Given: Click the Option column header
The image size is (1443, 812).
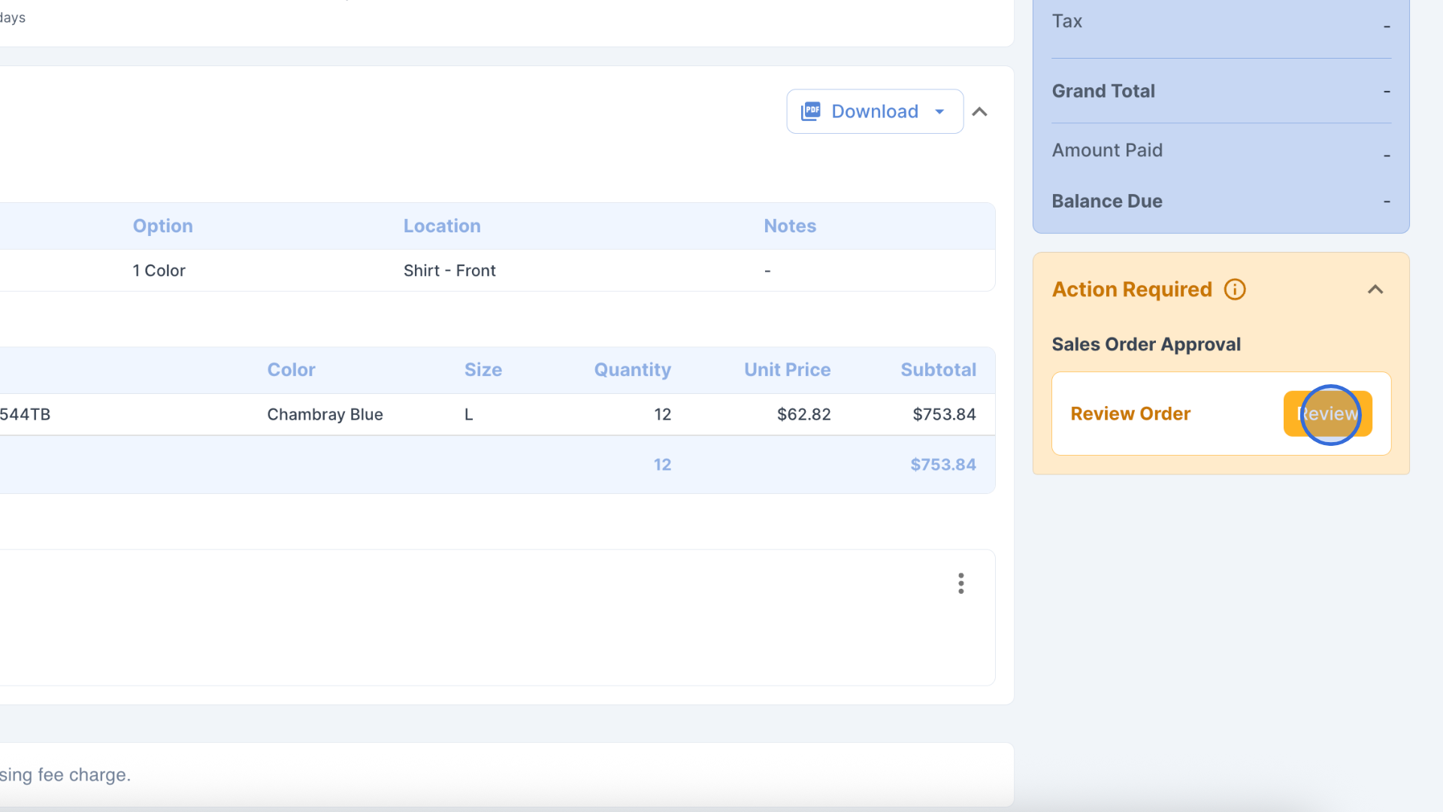Looking at the screenshot, I should [162, 226].
